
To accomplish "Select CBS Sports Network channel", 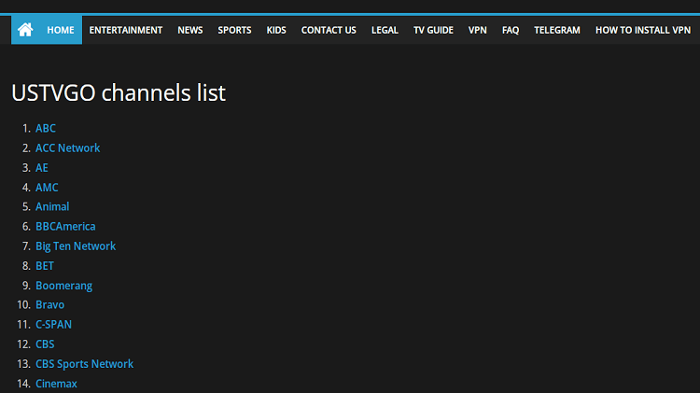I will (84, 364).
